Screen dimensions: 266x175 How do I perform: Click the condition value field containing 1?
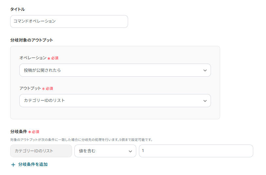coord(196,151)
